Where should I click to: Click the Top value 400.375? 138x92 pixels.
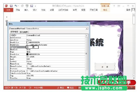(30, 76)
